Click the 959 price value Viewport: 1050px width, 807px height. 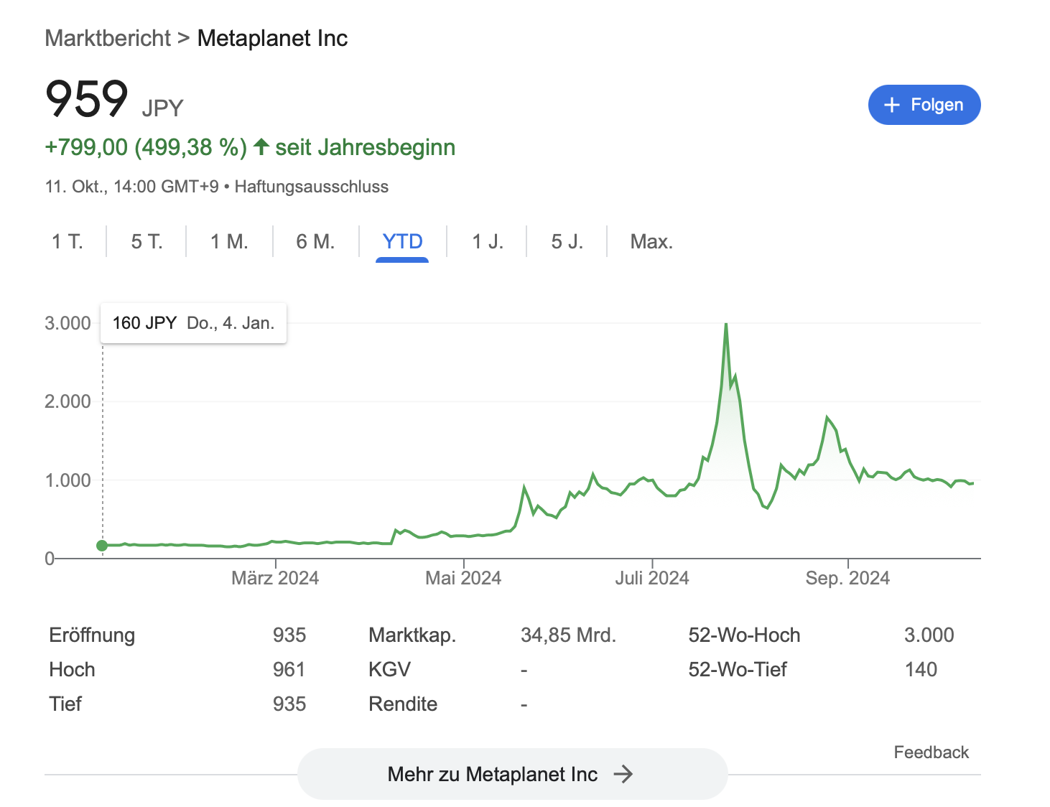87,98
